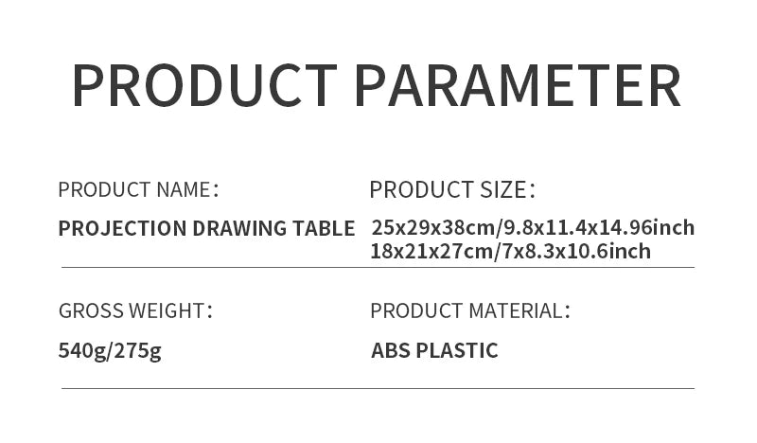The width and height of the screenshot is (757, 443).
Task: Click the 275g weight value
Action: [137, 351]
